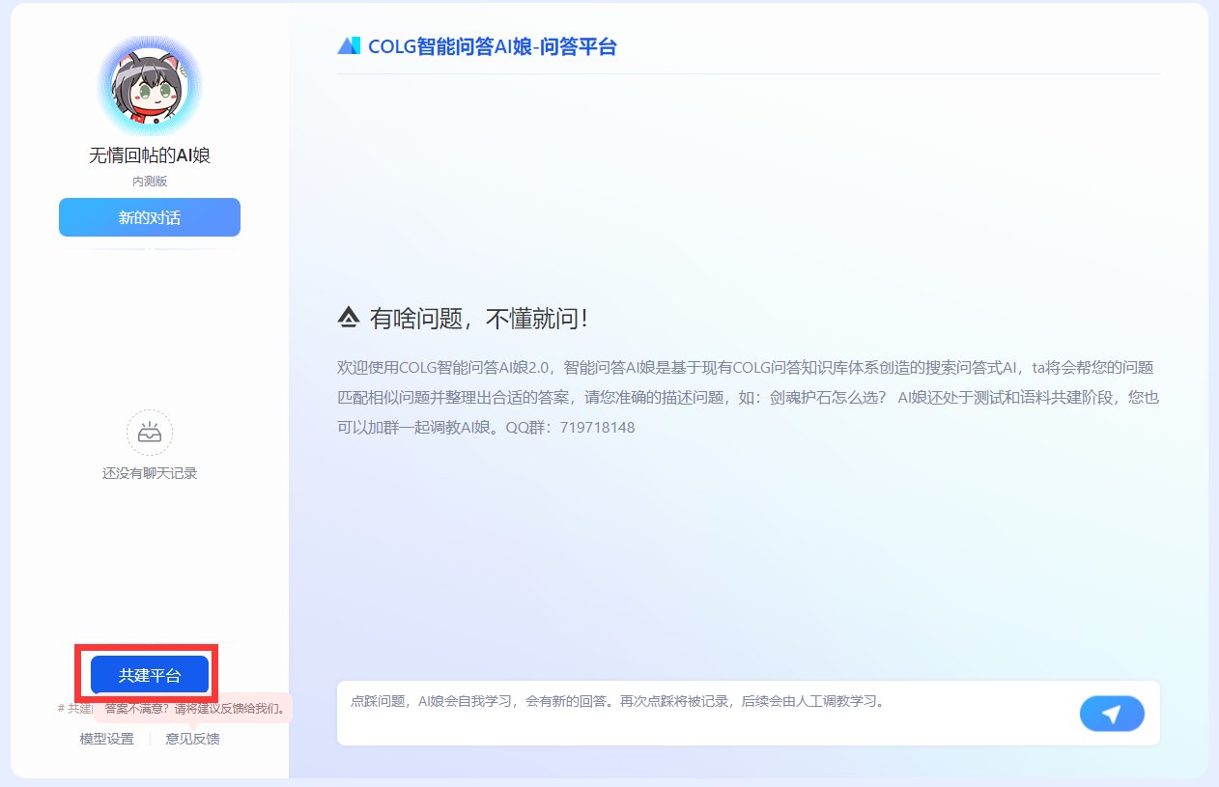Click the AI girl avatar image
This screenshot has width=1219, height=787.
pyautogui.click(x=150, y=86)
